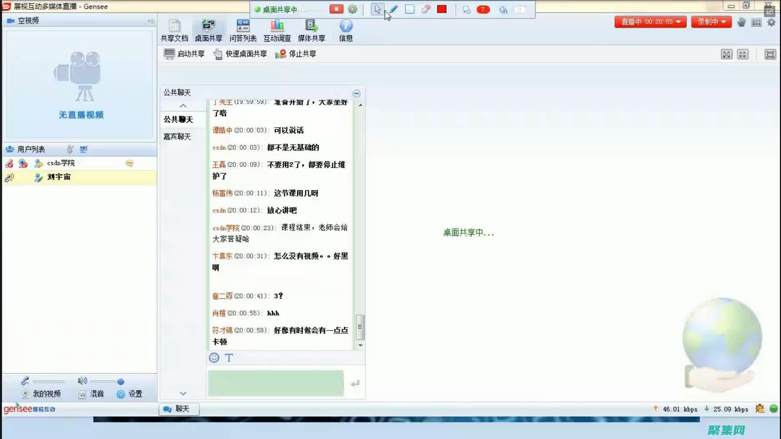Switch to 嘉宾聊天 (Guest Chat) tab
This screenshot has width=781, height=439.
pyautogui.click(x=177, y=136)
